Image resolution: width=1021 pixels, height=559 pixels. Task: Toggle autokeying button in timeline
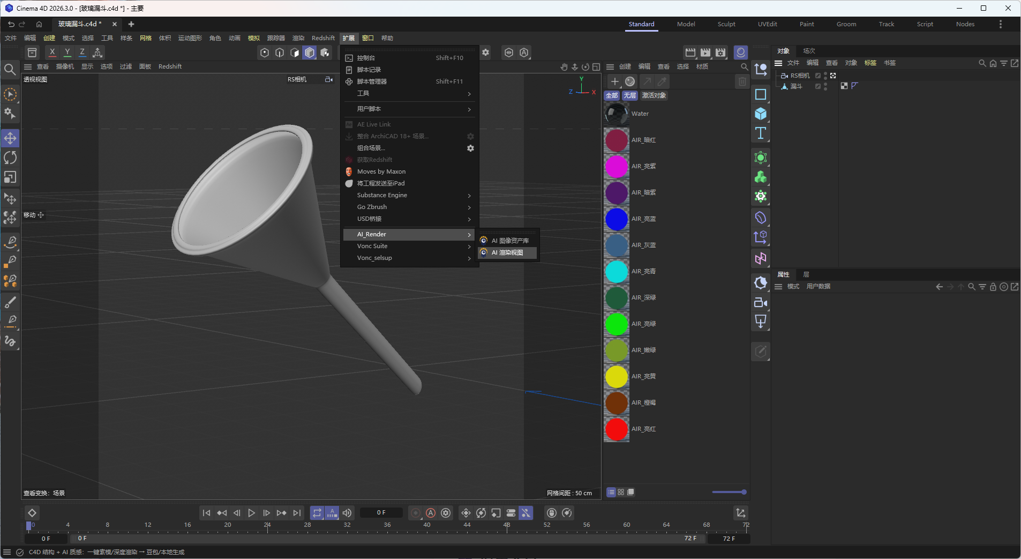[431, 513]
